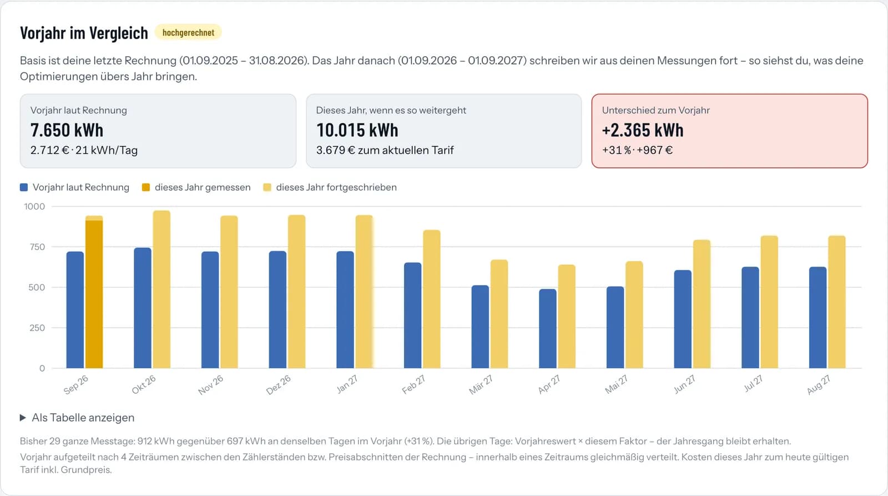Expand the Als Tabelle anzeigen disclosure triangle
Image resolution: width=888 pixels, height=496 pixels.
23,418
